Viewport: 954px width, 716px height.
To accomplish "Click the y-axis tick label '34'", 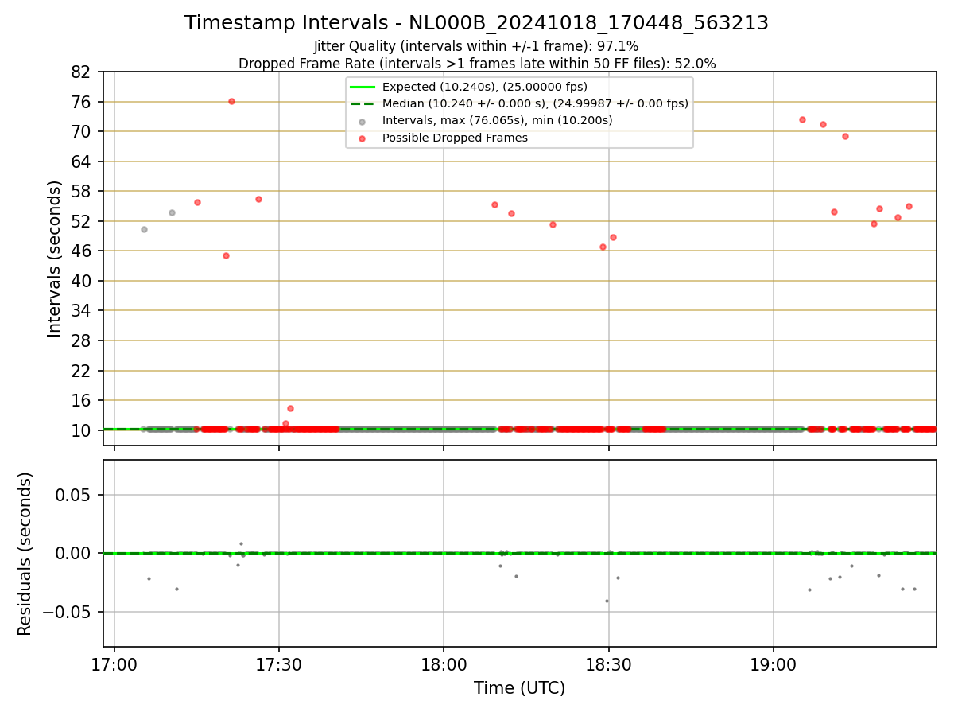I will pos(82,311).
